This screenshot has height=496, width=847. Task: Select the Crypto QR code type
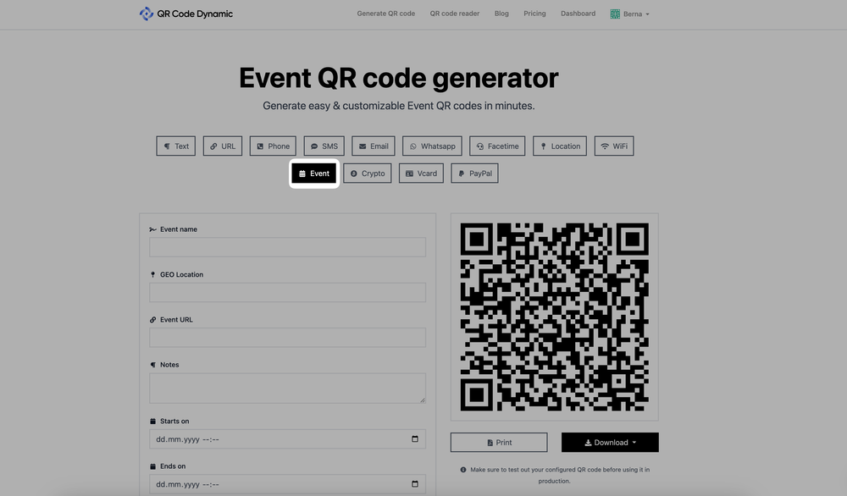[x=367, y=173]
